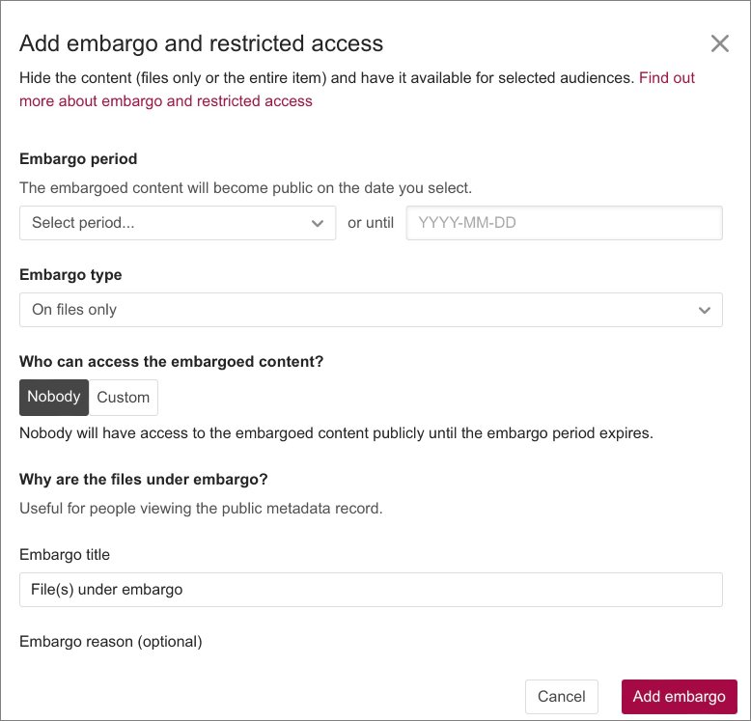Click the 'Embargo reason (optional)' label
Viewport: 751px width, 721px height.
111,642
